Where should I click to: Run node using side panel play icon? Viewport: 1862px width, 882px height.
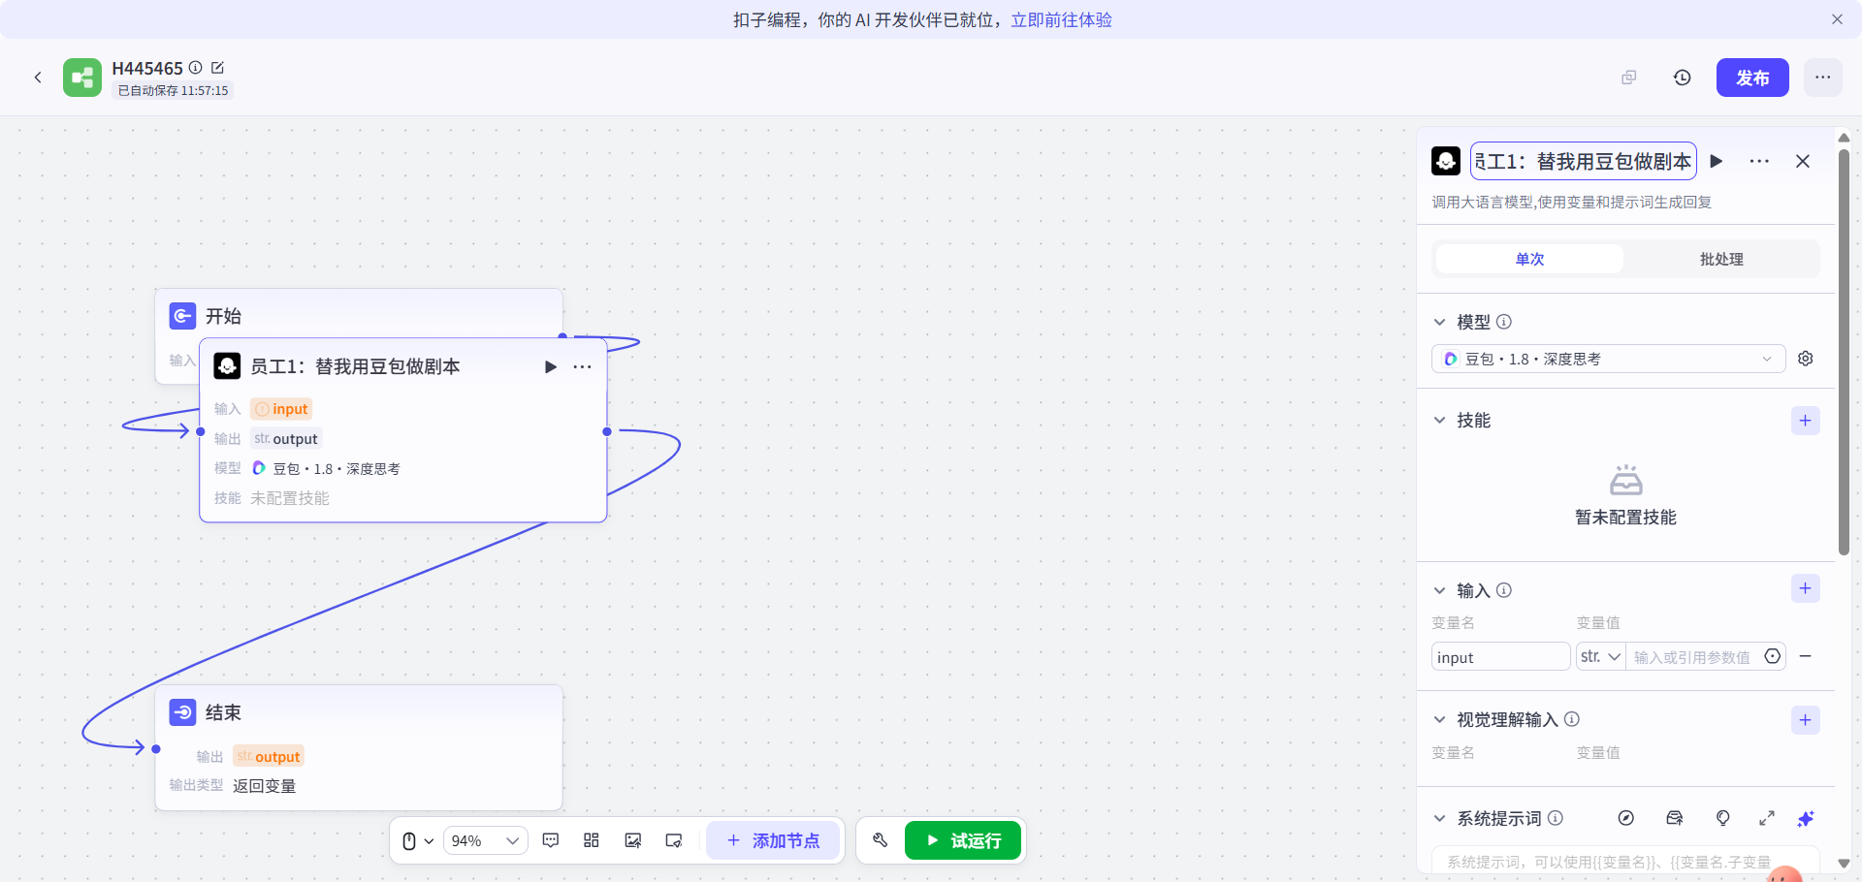click(1717, 161)
